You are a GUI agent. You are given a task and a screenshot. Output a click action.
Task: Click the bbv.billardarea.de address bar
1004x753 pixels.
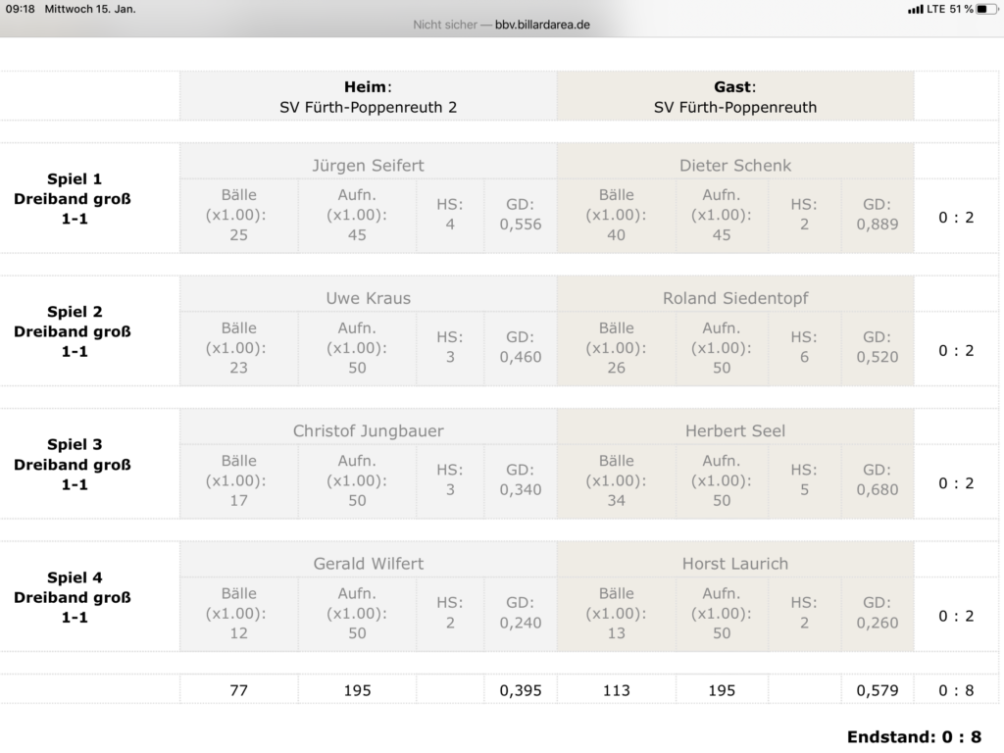click(502, 25)
